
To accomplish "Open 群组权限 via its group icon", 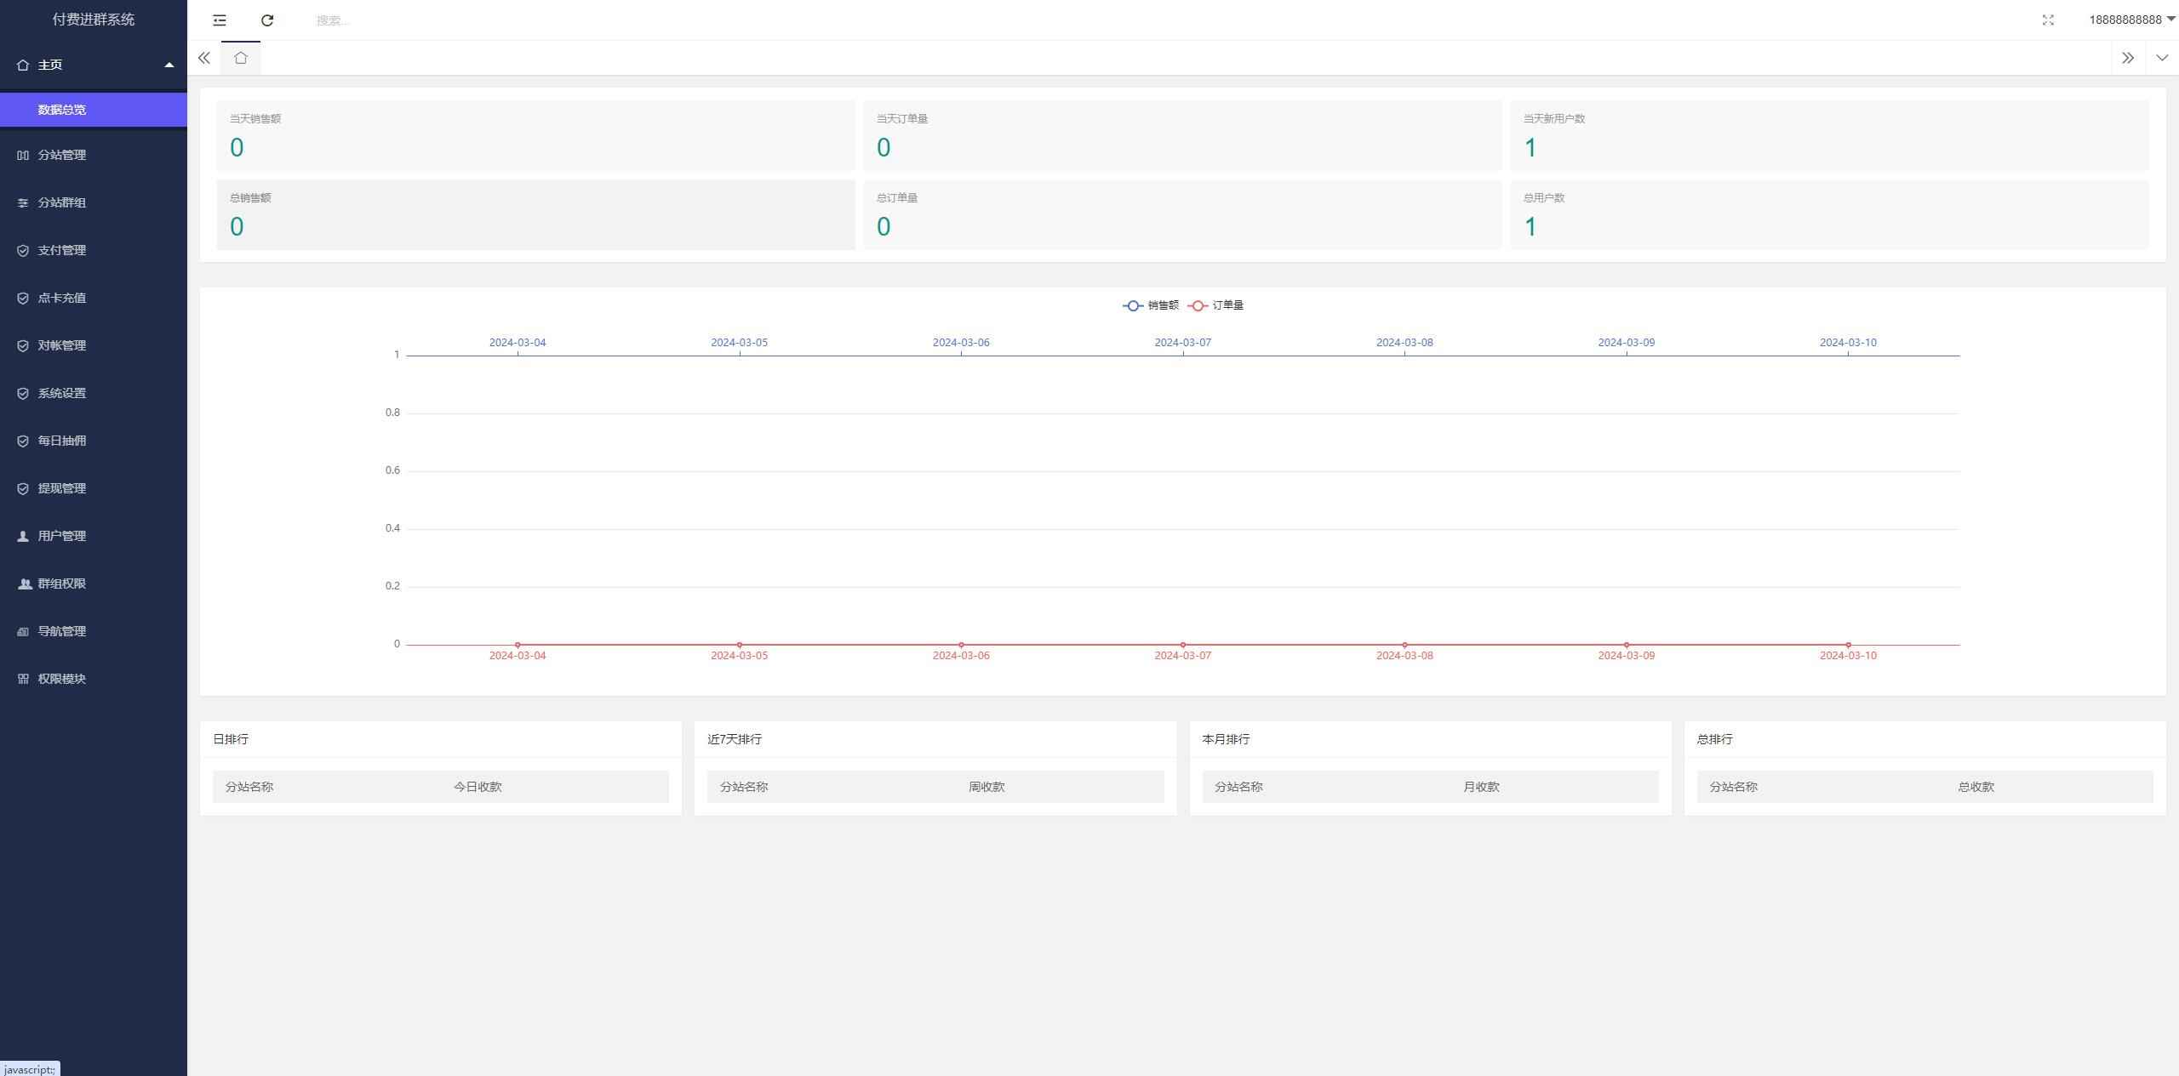I will 25,584.
